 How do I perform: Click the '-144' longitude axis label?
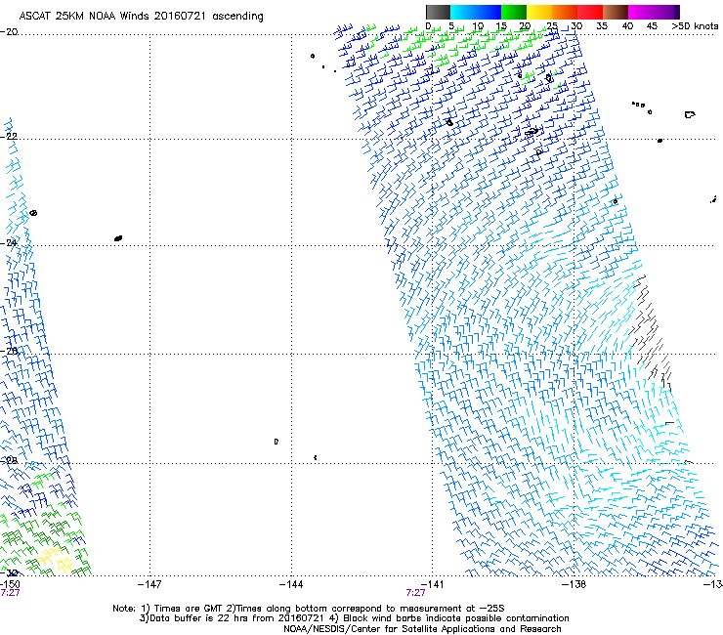pos(291,584)
